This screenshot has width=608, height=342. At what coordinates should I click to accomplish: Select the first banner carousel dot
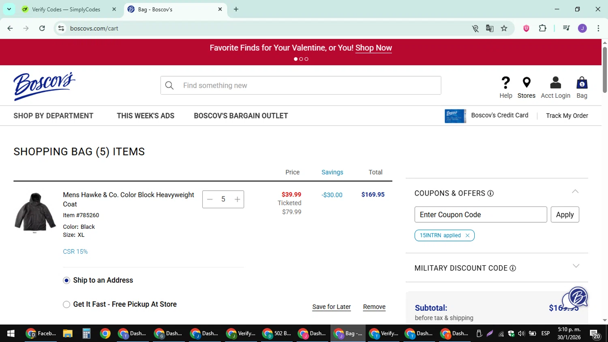(x=296, y=59)
